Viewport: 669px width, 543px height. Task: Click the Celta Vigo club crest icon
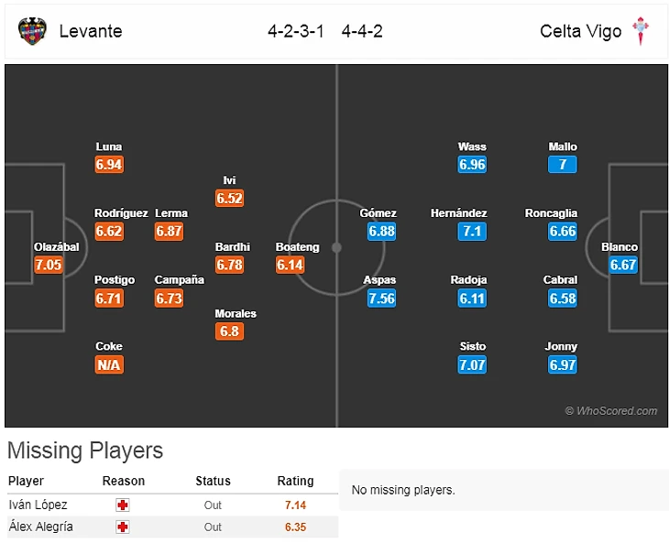(x=640, y=31)
